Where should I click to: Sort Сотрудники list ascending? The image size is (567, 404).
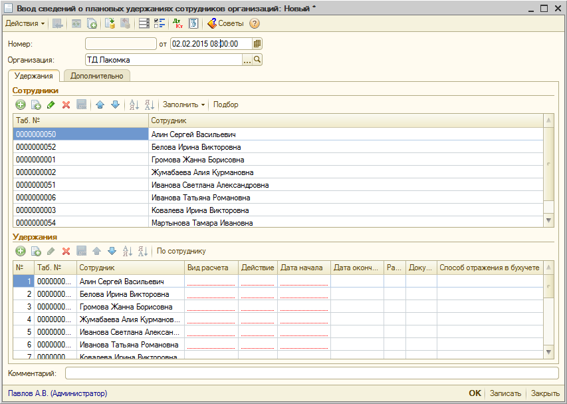pyautogui.click(x=134, y=104)
